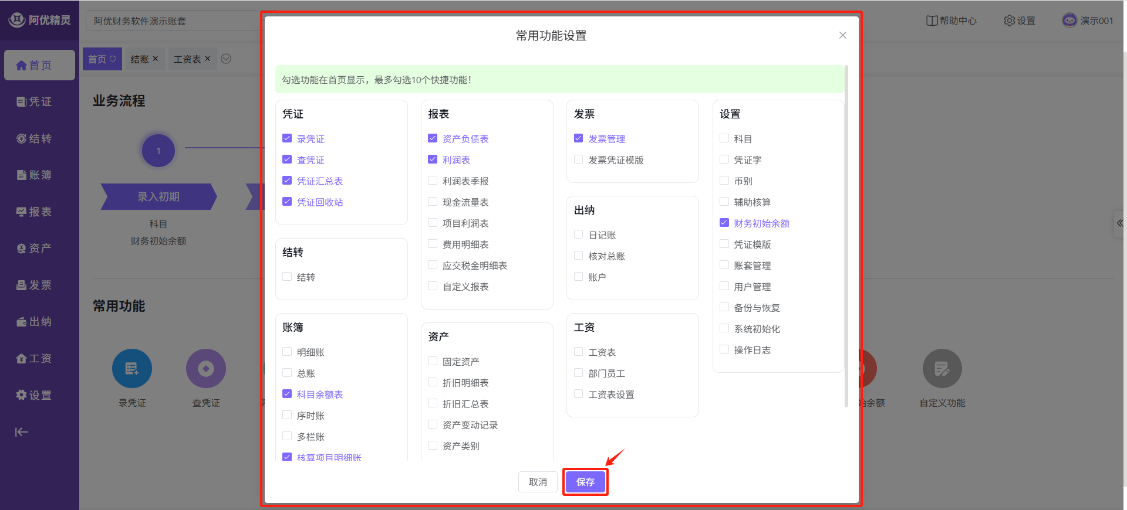Tick the 固定资产 checkbox
The width and height of the screenshot is (1127, 510).
[x=433, y=361]
